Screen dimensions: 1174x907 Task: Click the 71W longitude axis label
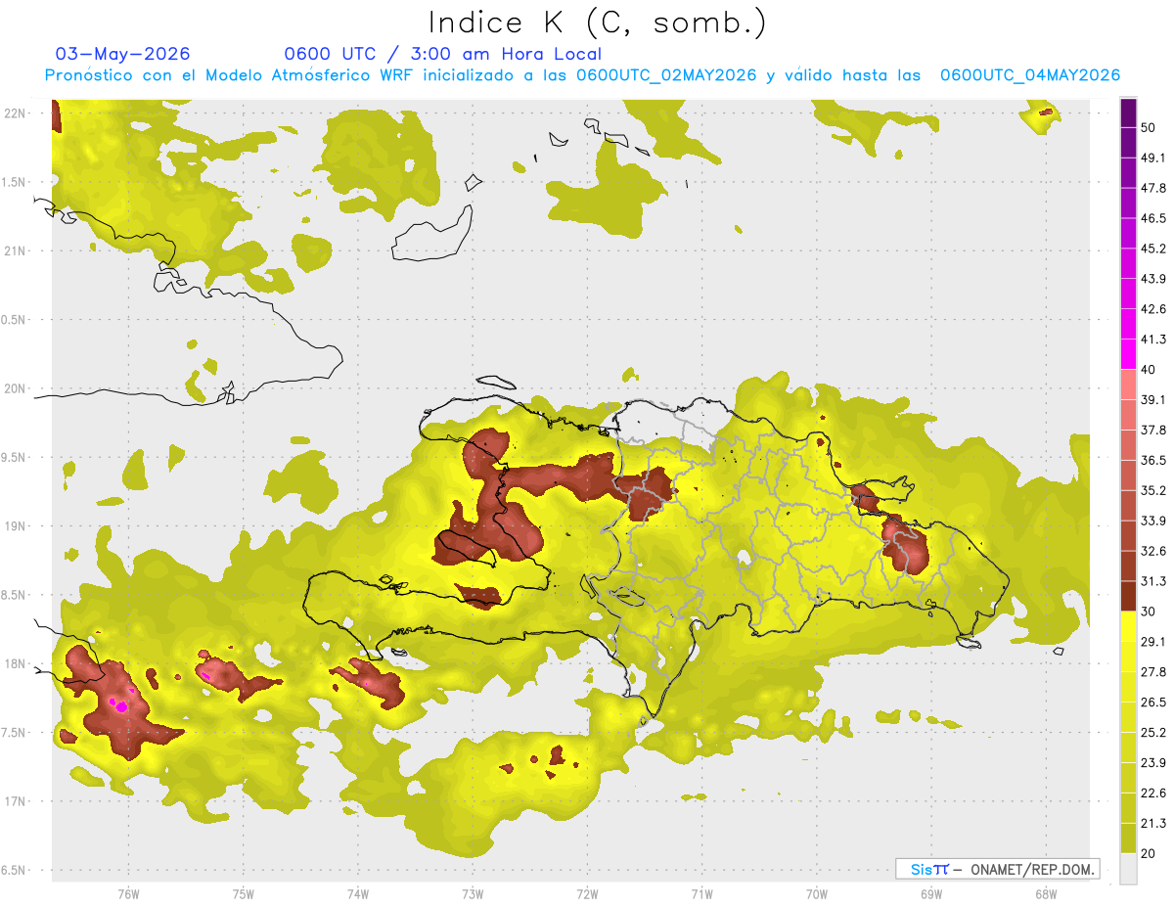click(701, 893)
